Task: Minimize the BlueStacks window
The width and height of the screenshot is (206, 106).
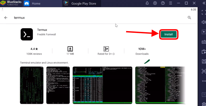Action: click(x=179, y=3)
